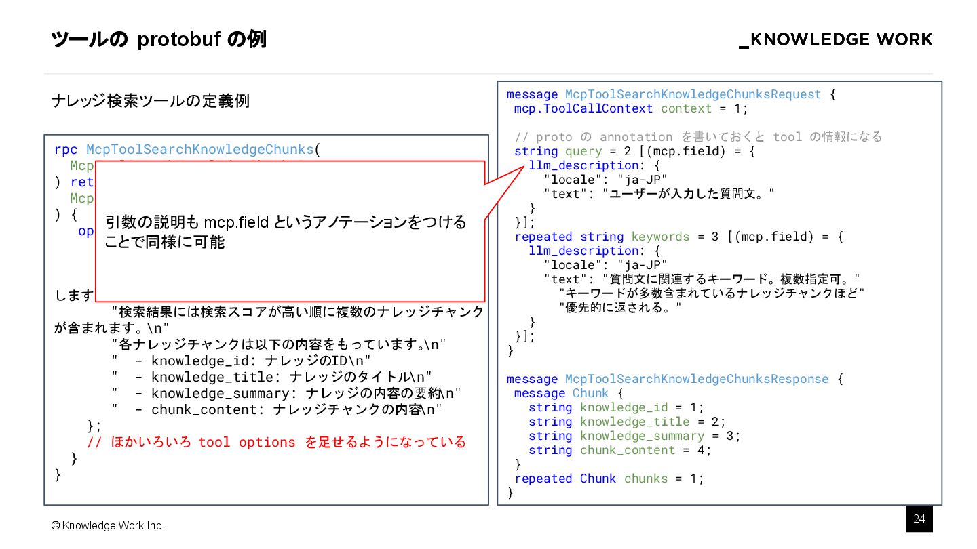
Task: Click the callout text about mcp.field annotation
Action: (286, 232)
